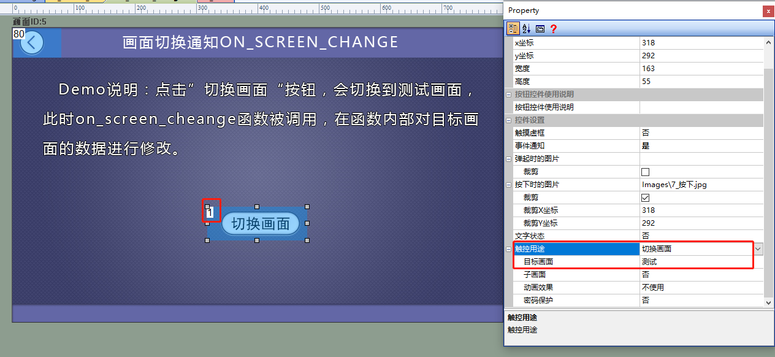Open the property pages icon in the toolbar
The width and height of the screenshot is (775, 357).
[540, 28]
